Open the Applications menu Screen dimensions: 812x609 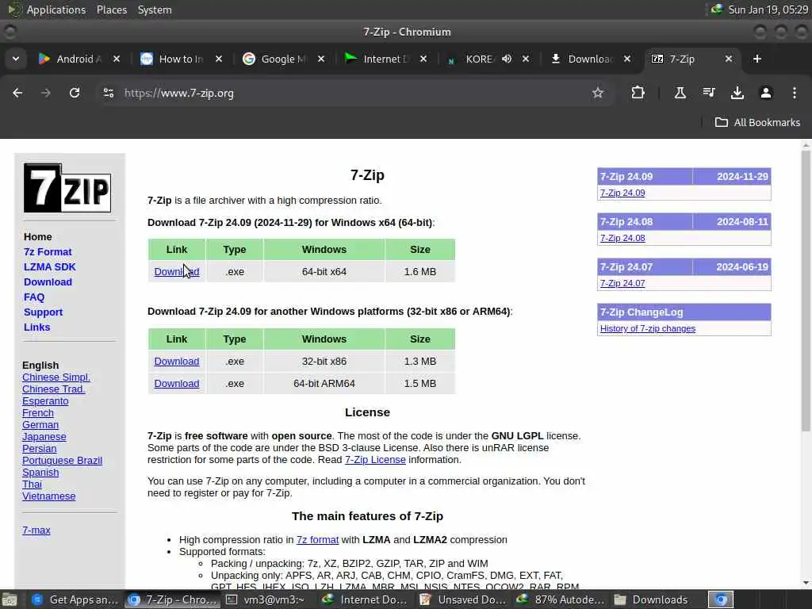coord(56,10)
